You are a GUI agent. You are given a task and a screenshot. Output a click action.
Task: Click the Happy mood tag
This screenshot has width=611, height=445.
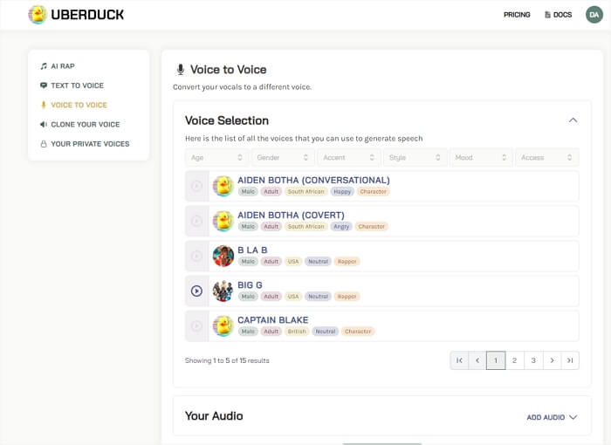click(342, 192)
